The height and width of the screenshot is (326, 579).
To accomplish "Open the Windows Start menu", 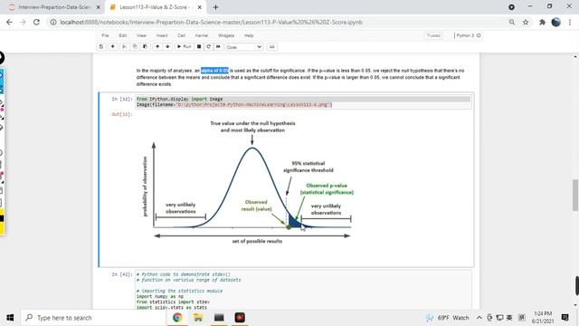I will 10,318.
